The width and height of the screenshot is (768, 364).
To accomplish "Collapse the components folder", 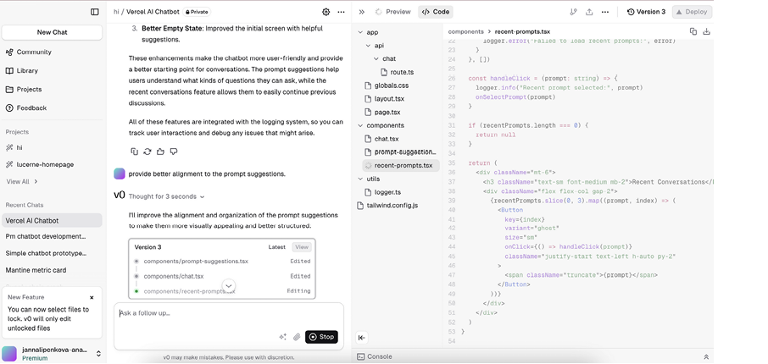I will coord(381,125).
